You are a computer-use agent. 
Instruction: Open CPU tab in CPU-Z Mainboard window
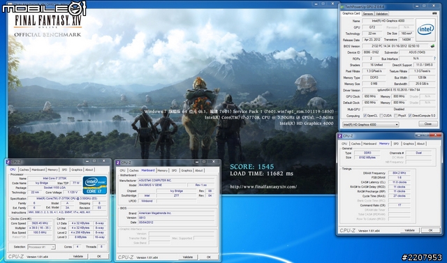122,170
